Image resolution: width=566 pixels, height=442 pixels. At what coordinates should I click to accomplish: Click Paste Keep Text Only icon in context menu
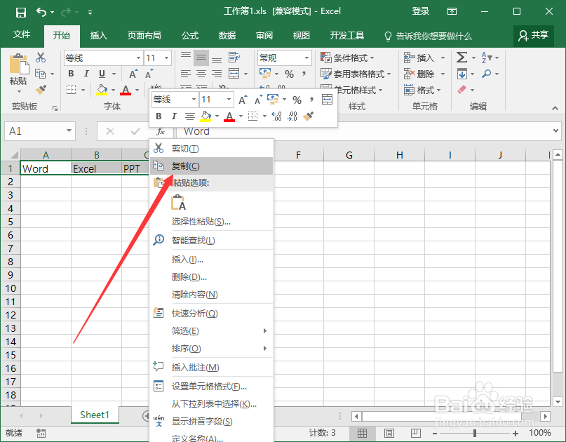tap(178, 202)
